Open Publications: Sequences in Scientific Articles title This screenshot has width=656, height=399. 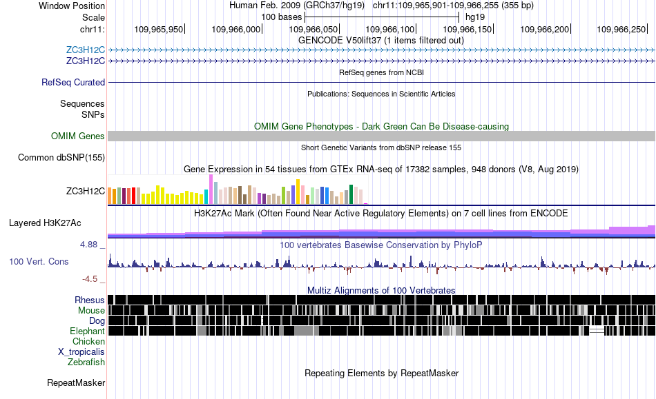click(381, 94)
